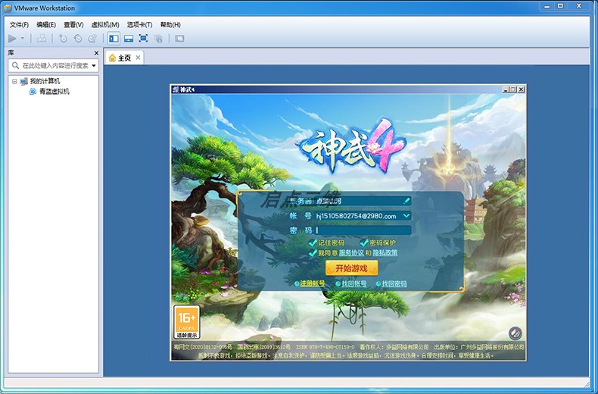Toggle the thumbnail bar view icon
Image resolution: width=598 pixels, height=394 pixels.
pos(129,39)
